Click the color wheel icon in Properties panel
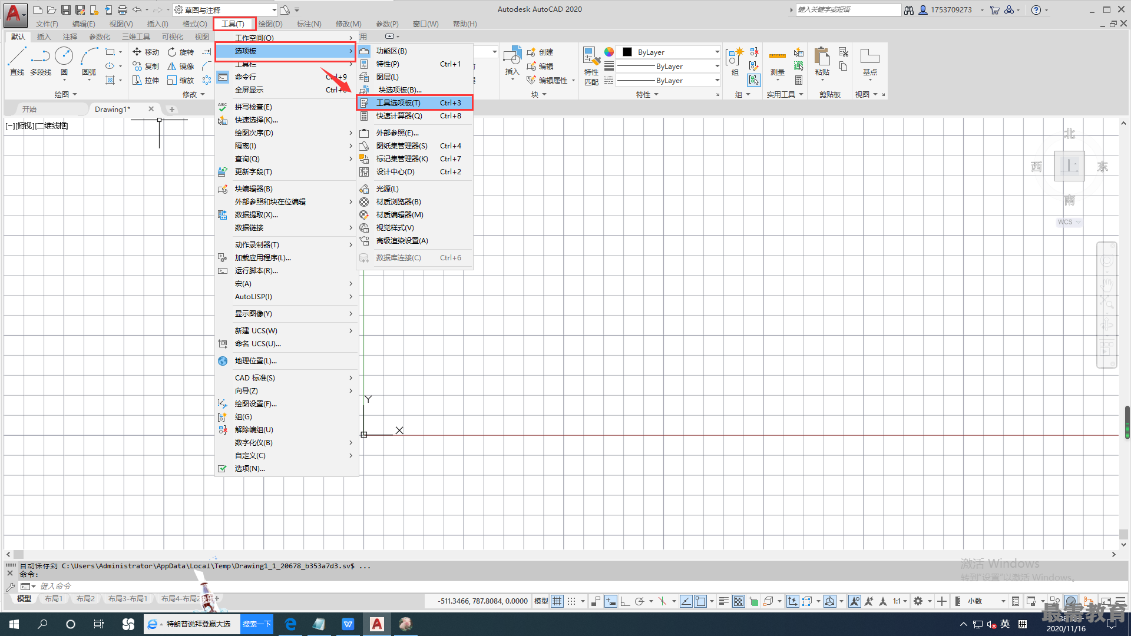 (x=609, y=52)
